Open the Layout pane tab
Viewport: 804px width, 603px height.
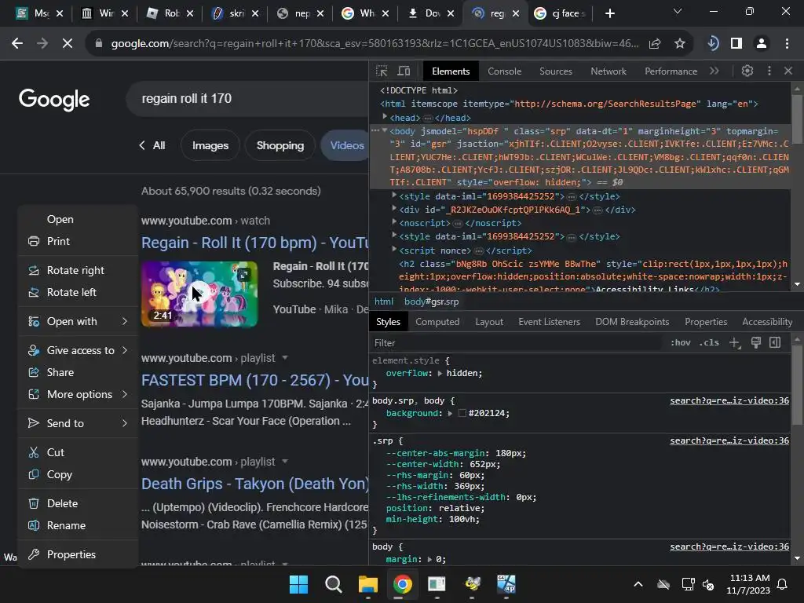coord(488,321)
